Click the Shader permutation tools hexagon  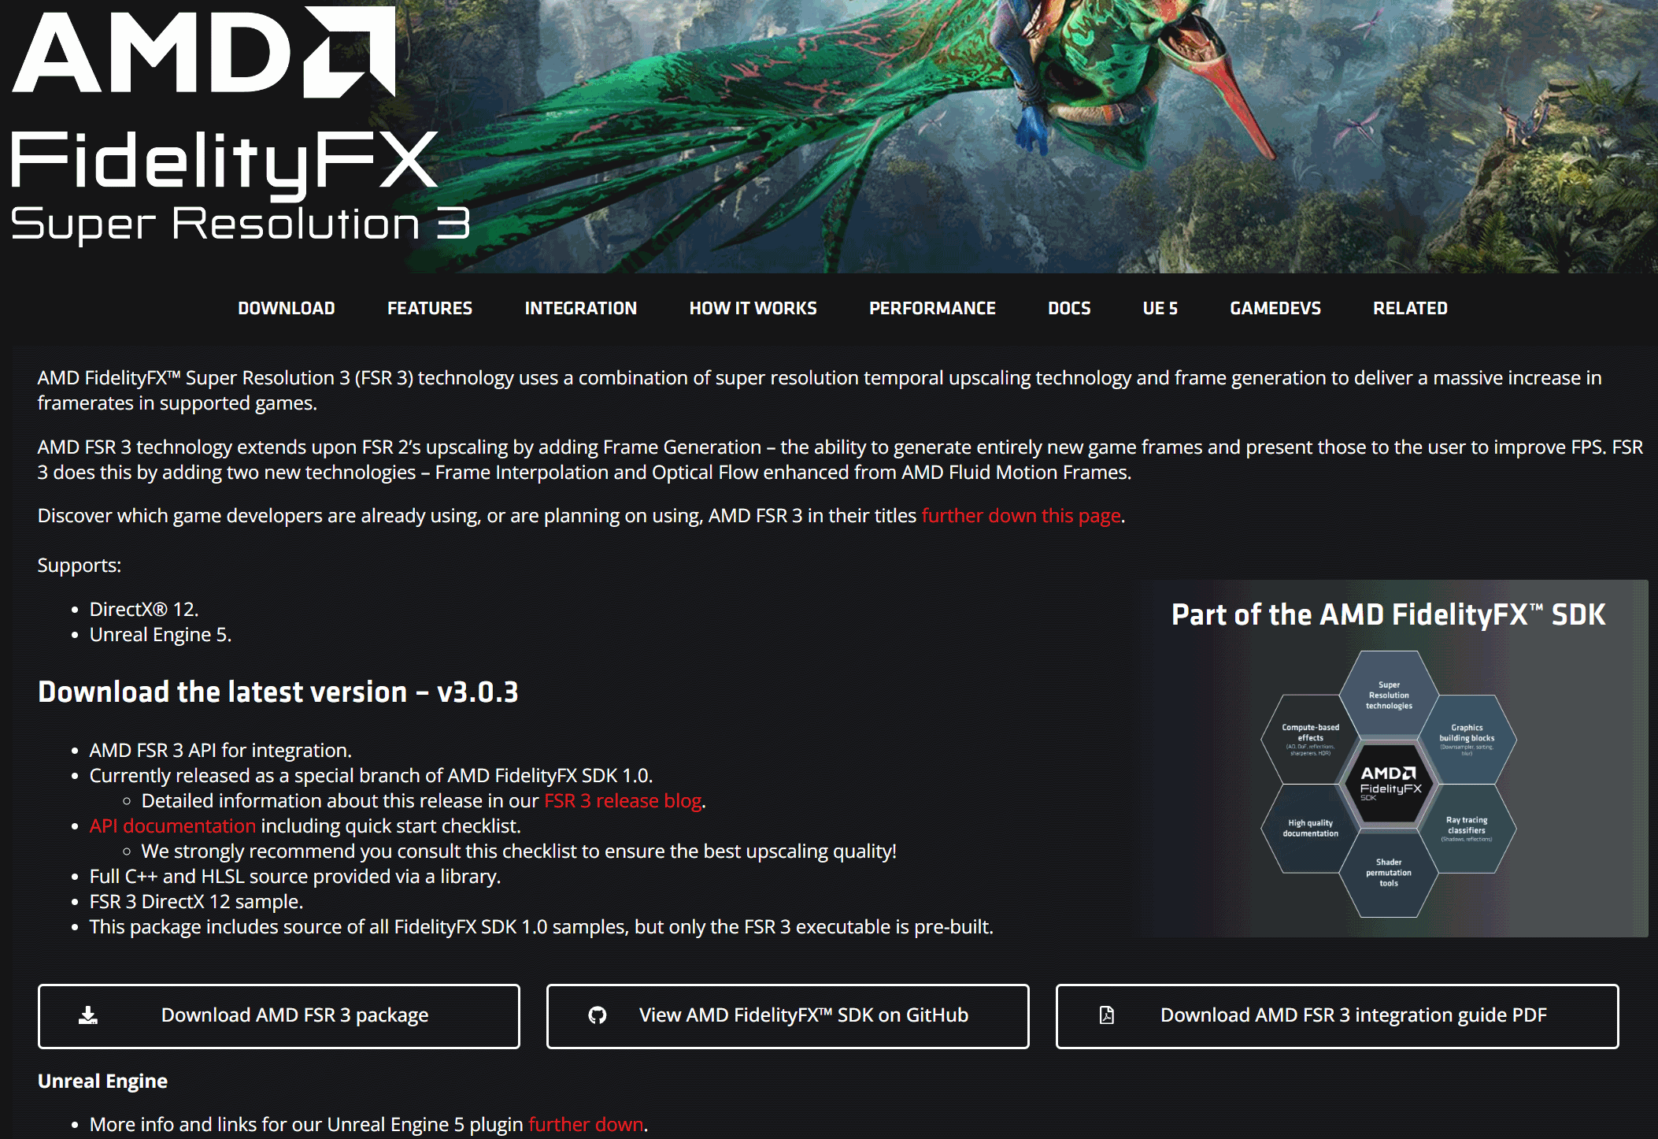(1390, 874)
